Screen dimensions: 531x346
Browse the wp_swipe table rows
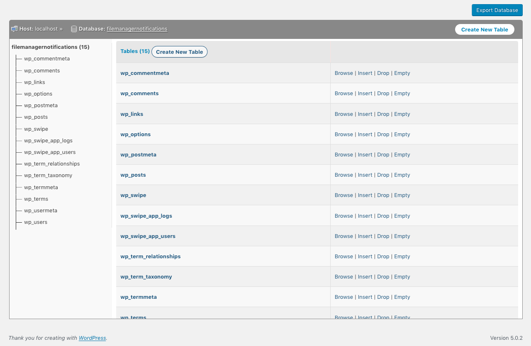(343, 195)
